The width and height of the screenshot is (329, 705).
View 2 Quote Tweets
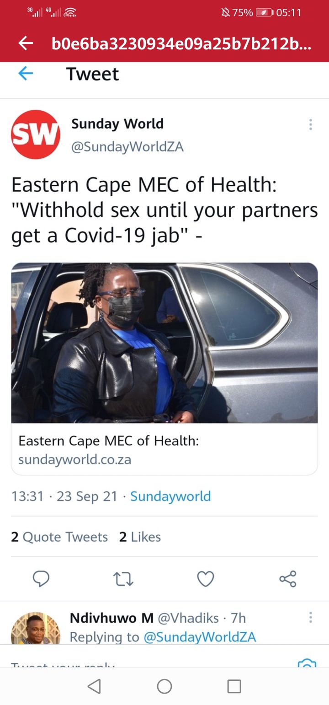[x=59, y=537]
